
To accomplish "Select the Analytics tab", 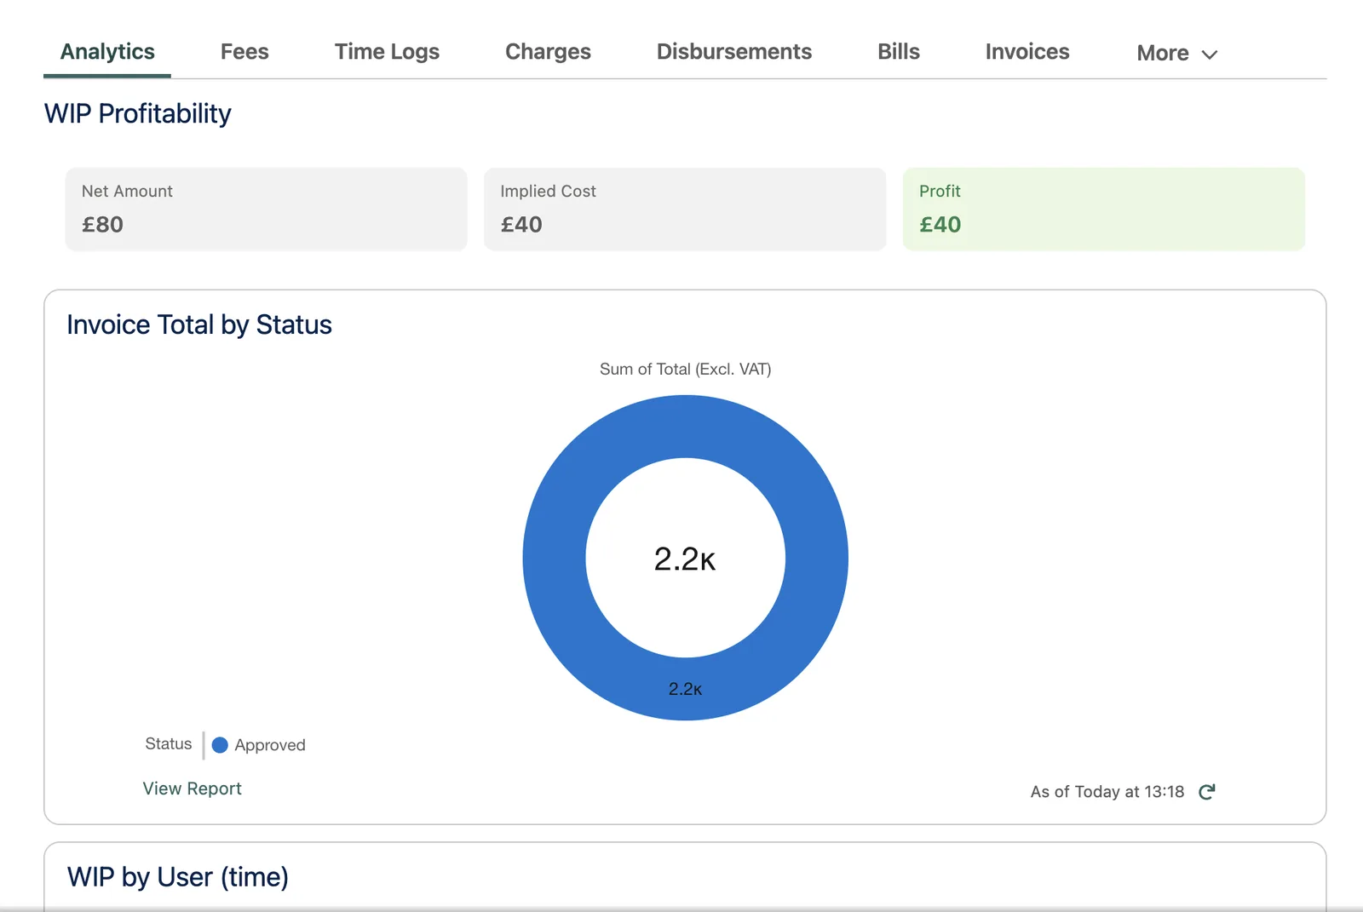I will [x=107, y=52].
